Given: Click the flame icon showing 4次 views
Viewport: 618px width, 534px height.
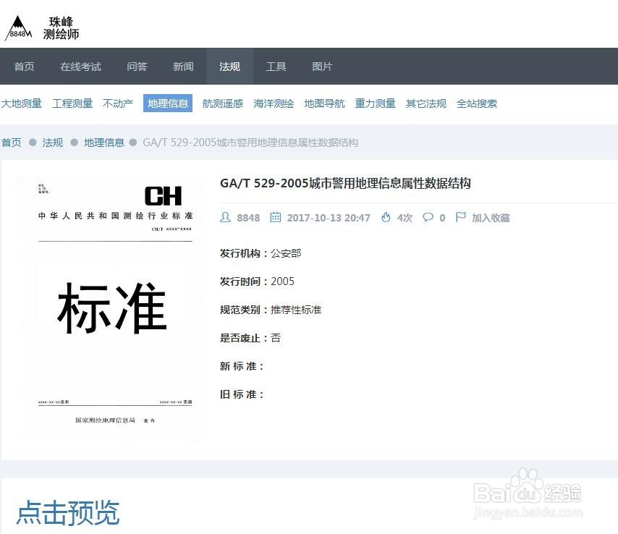Looking at the screenshot, I should 386,217.
